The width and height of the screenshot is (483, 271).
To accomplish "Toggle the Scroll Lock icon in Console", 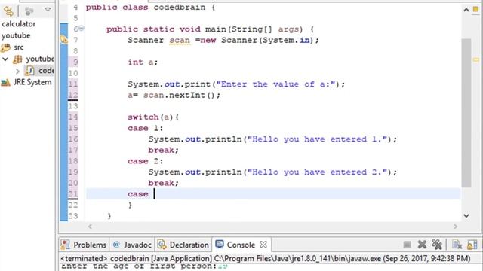I will (x=472, y=245).
